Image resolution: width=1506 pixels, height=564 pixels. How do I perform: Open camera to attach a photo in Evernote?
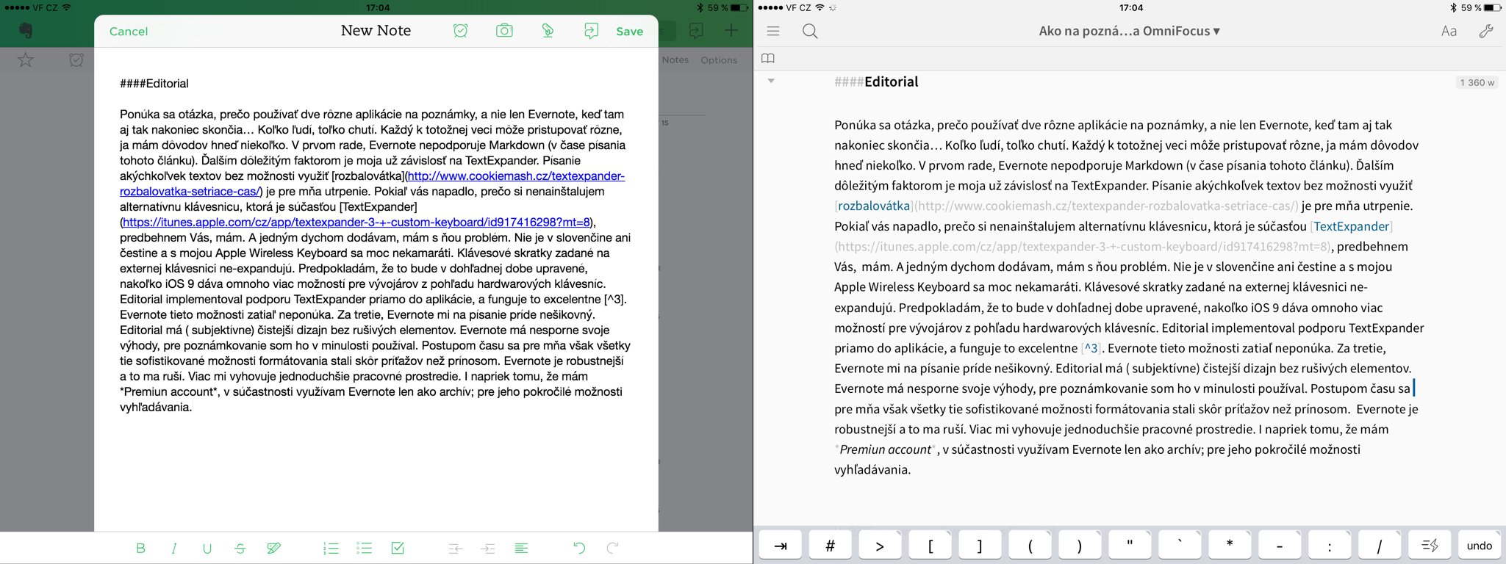click(x=504, y=31)
